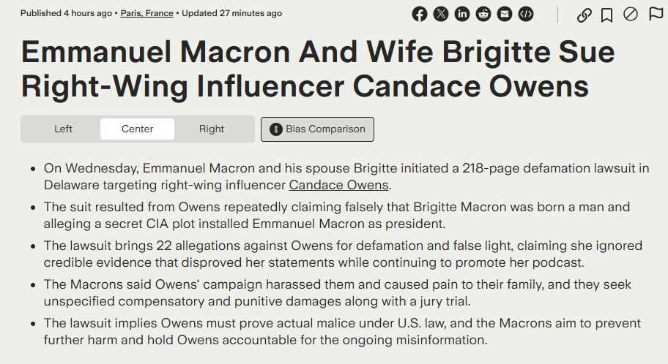
Task: Share the article on X
Action: (x=440, y=15)
